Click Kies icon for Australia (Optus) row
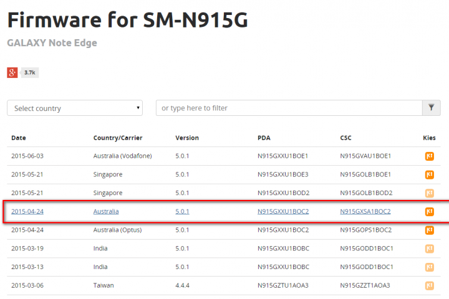The height and width of the screenshot is (299, 449). tap(429, 230)
